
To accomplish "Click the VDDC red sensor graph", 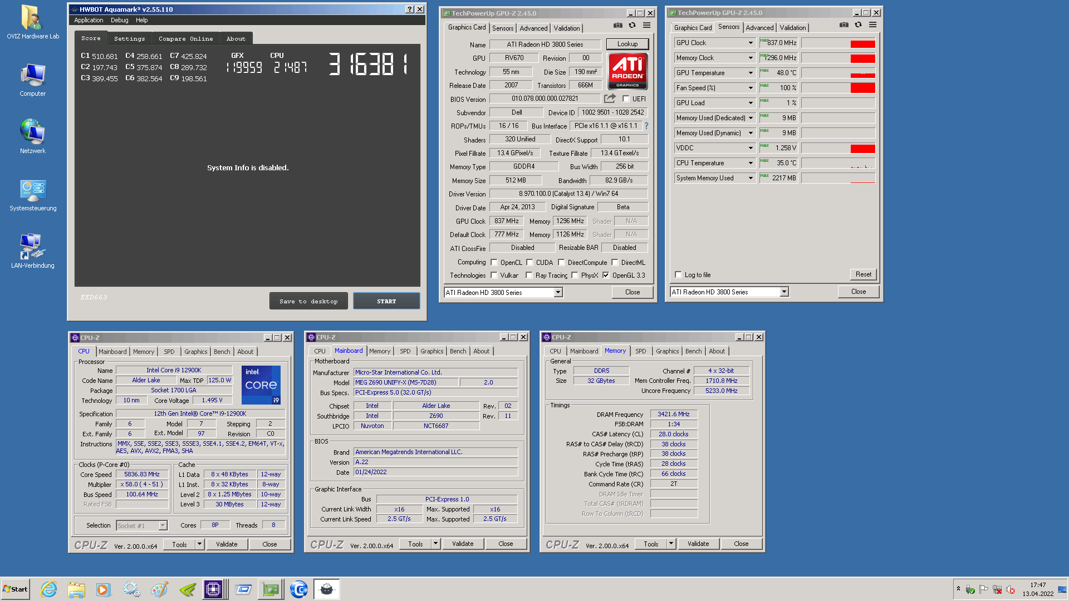I will [862, 149].
